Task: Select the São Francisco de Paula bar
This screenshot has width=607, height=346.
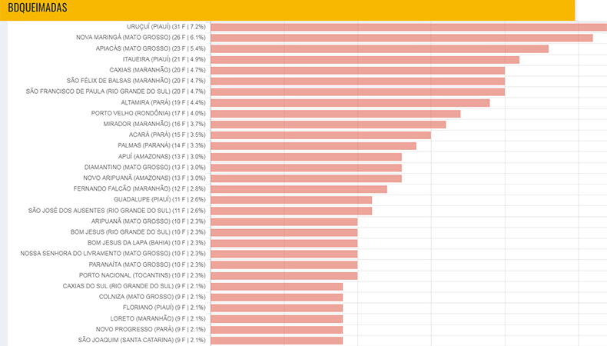Action: (358, 91)
